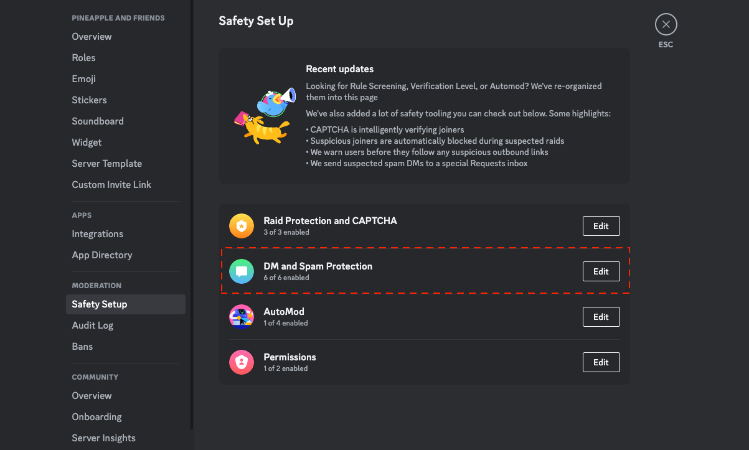Click the sidebar scrollbar
749x450 pixels.
click(192, 218)
